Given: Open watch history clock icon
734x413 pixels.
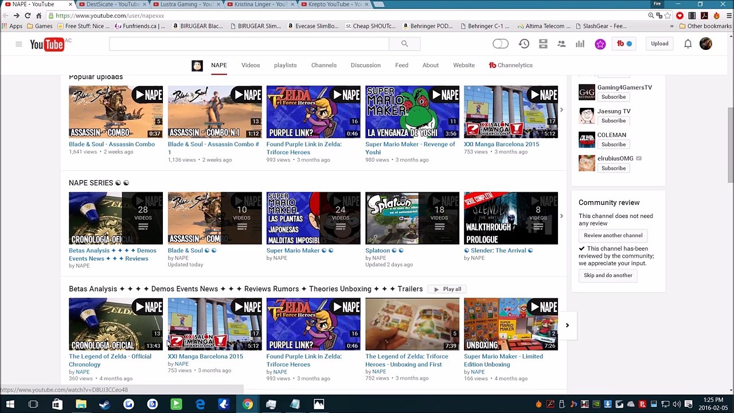Looking at the screenshot, I should pyautogui.click(x=524, y=44).
